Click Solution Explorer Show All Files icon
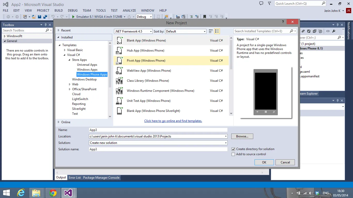The image size is (353, 198). 320,31
